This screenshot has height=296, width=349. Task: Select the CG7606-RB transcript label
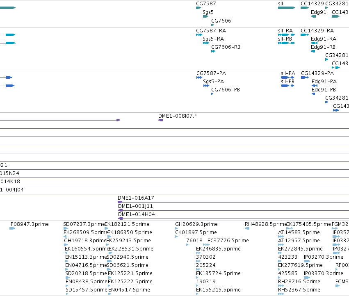click(226, 47)
